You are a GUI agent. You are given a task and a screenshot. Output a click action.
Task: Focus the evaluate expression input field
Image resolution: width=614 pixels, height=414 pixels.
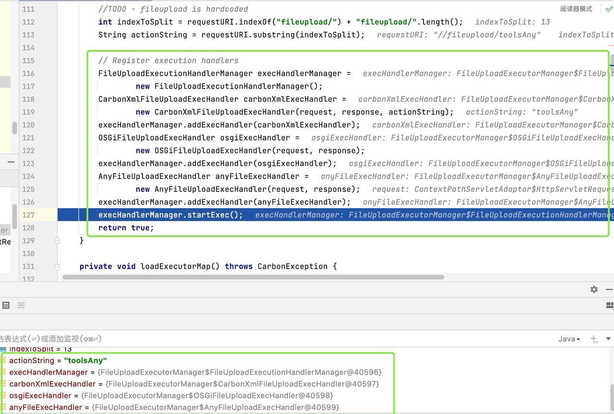tap(278, 339)
